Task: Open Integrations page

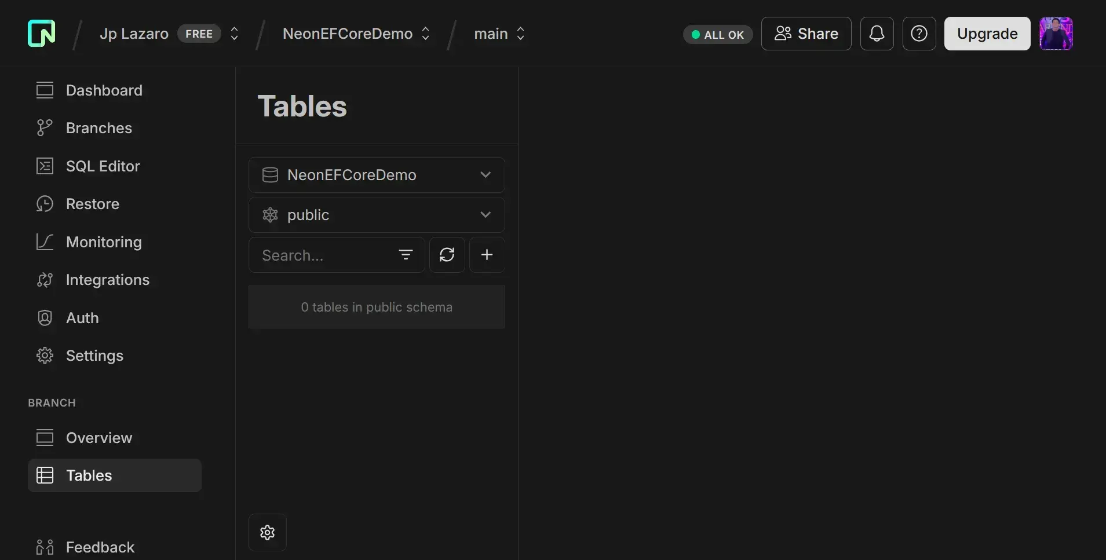Action: tap(108, 280)
